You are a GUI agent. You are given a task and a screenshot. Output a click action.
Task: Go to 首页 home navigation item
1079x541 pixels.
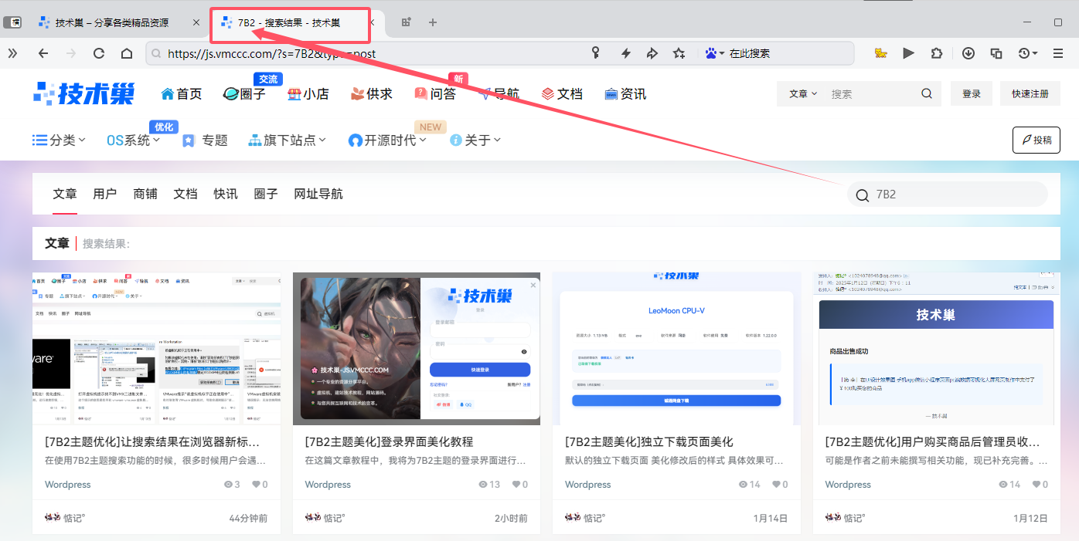(181, 94)
